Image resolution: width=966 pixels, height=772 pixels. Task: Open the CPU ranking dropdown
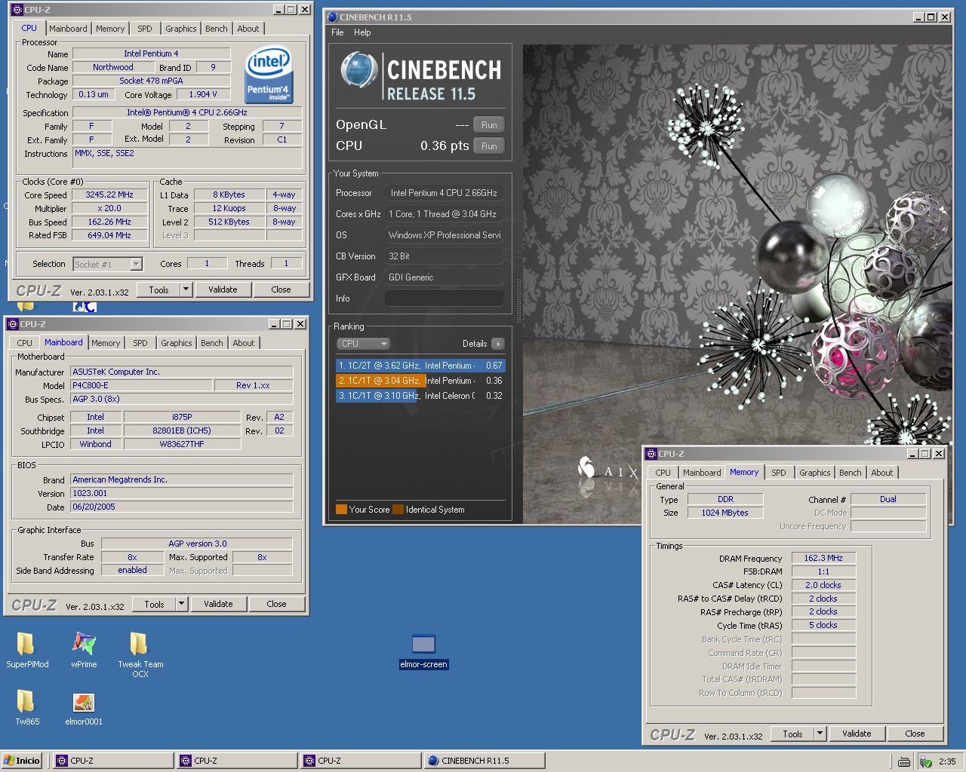pyautogui.click(x=363, y=344)
